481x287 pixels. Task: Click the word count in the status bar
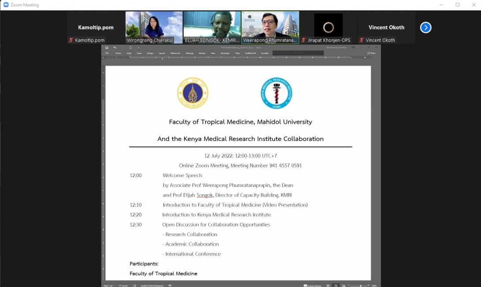point(123,286)
